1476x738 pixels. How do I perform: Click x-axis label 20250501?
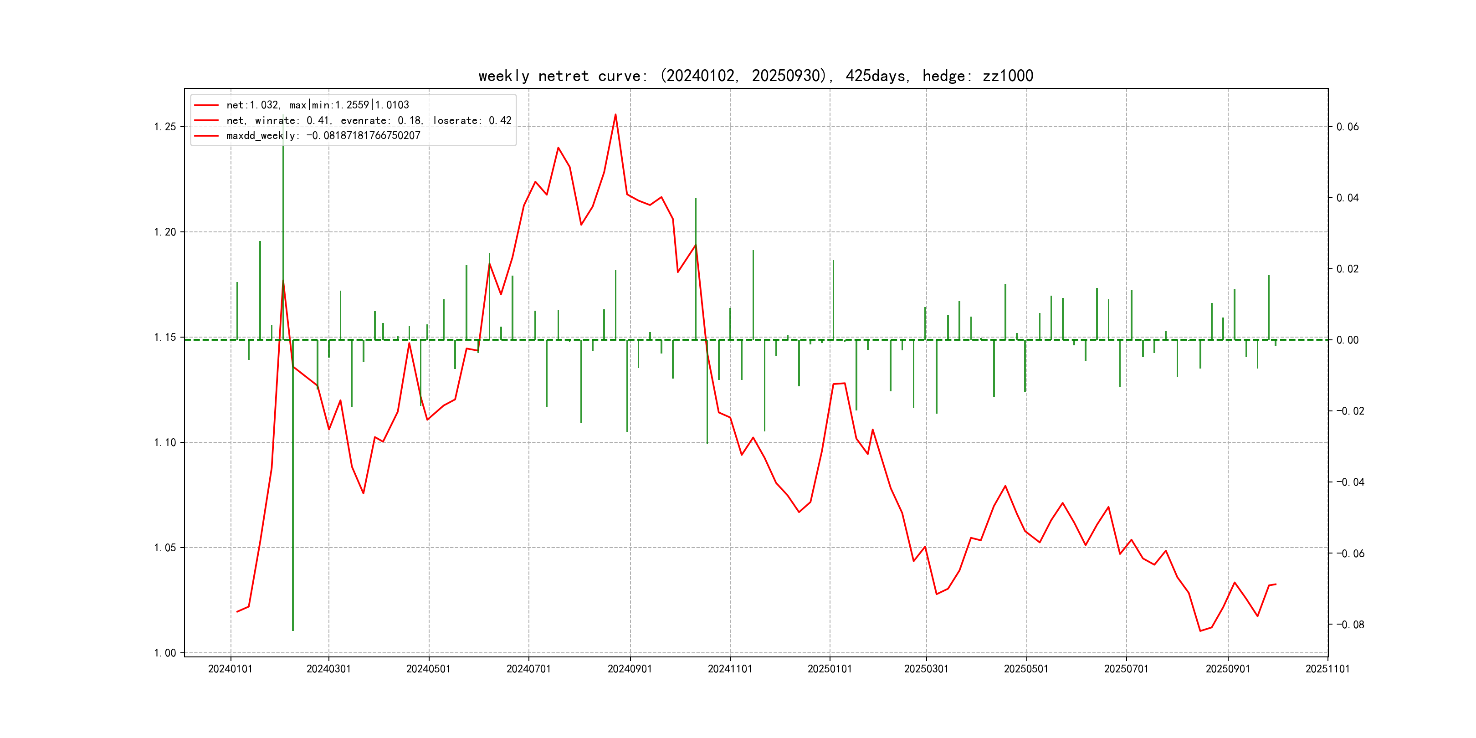1025,669
